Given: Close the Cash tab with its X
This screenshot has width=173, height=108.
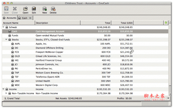Looking at the screenshot, I should [x=30, y=18].
